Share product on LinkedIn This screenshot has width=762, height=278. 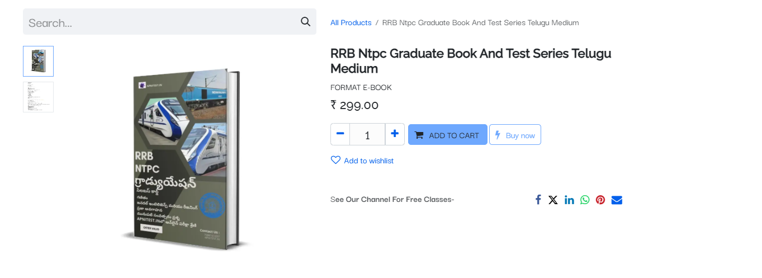click(x=569, y=200)
